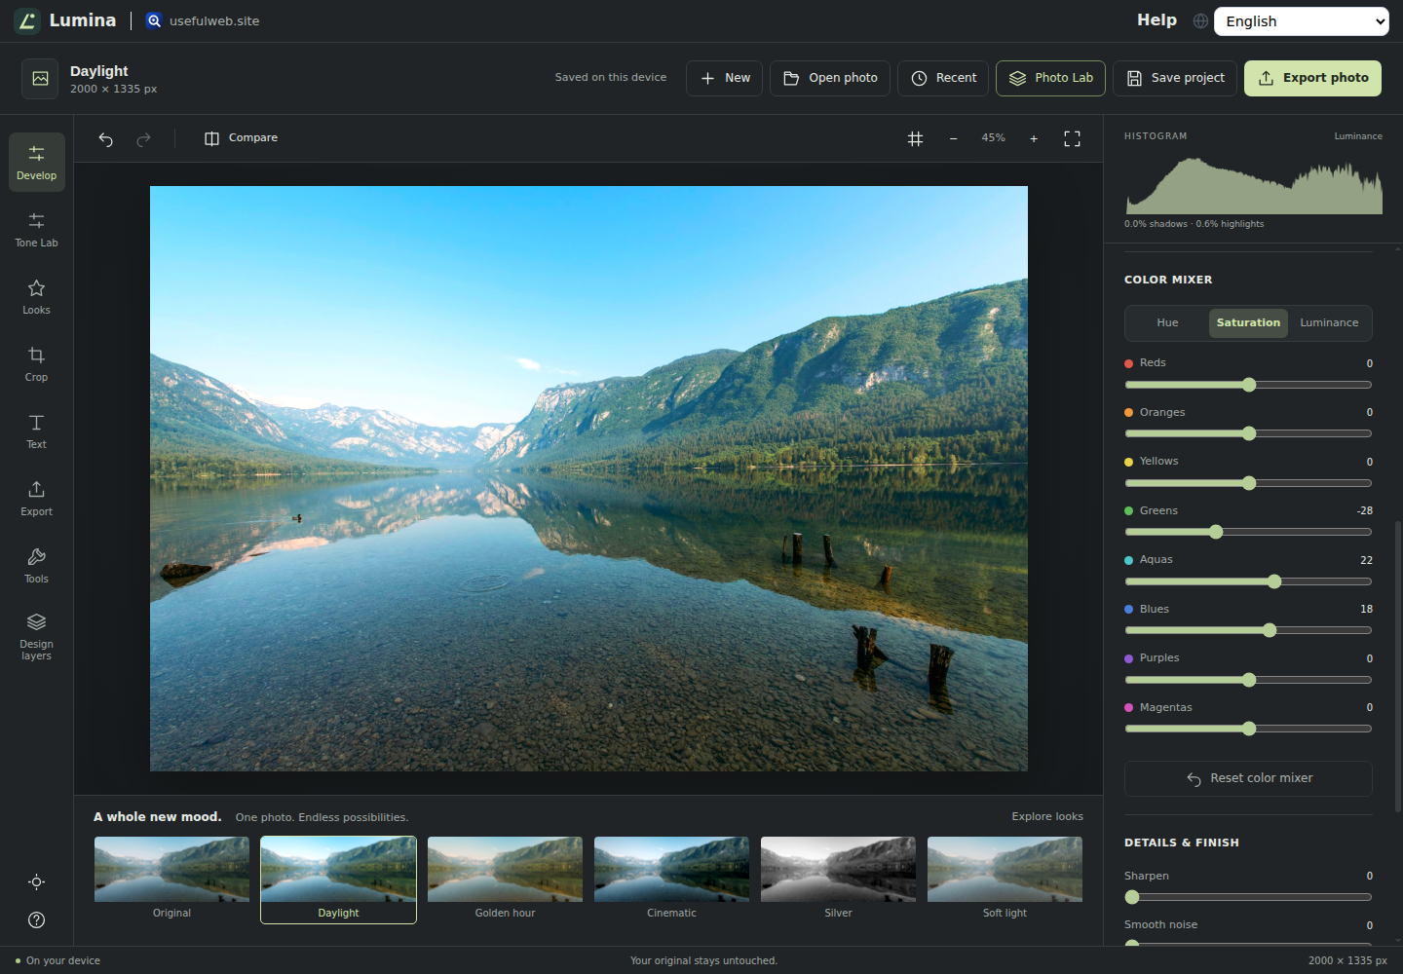Zoom in with the plus icon
The height and width of the screenshot is (974, 1403).
click(x=1034, y=139)
